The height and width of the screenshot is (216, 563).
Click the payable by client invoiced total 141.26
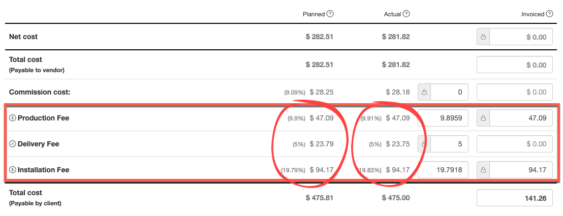pos(514,198)
